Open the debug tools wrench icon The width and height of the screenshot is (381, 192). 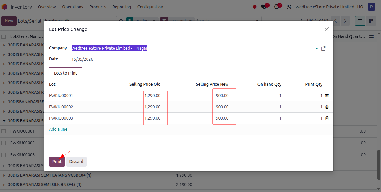[x=289, y=7]
